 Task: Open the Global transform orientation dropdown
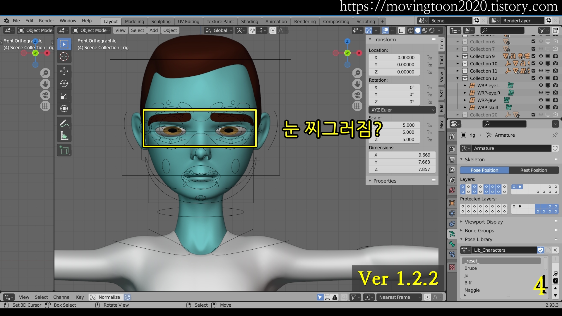click(218, 30)
